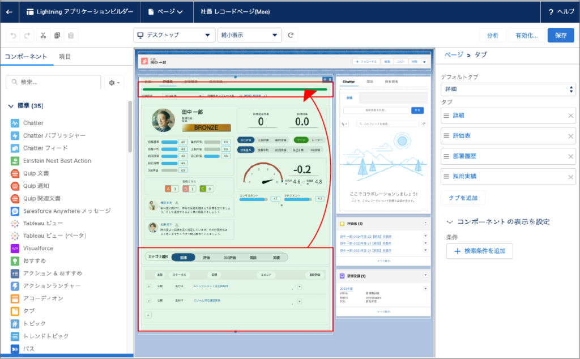Screen dimensions: 580x359
Task: Open the 評価表 (3) related list menu
Action: point(425,223)
